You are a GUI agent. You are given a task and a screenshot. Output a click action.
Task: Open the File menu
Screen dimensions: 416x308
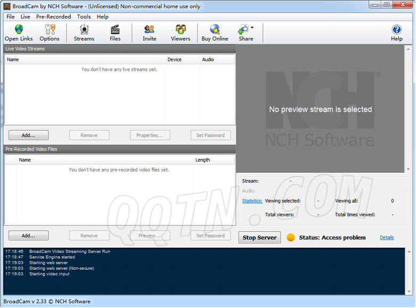pos(11,17)
